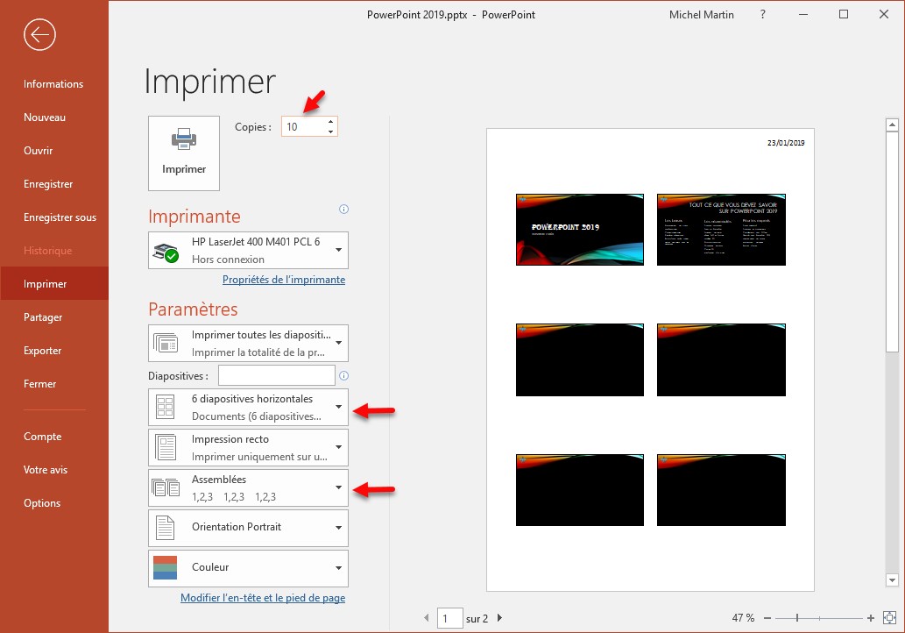The width and height of the screenshot is (905, 633).
Task: Click Modifier l'en-tête et le pied de page
Action: coord(263,598)
